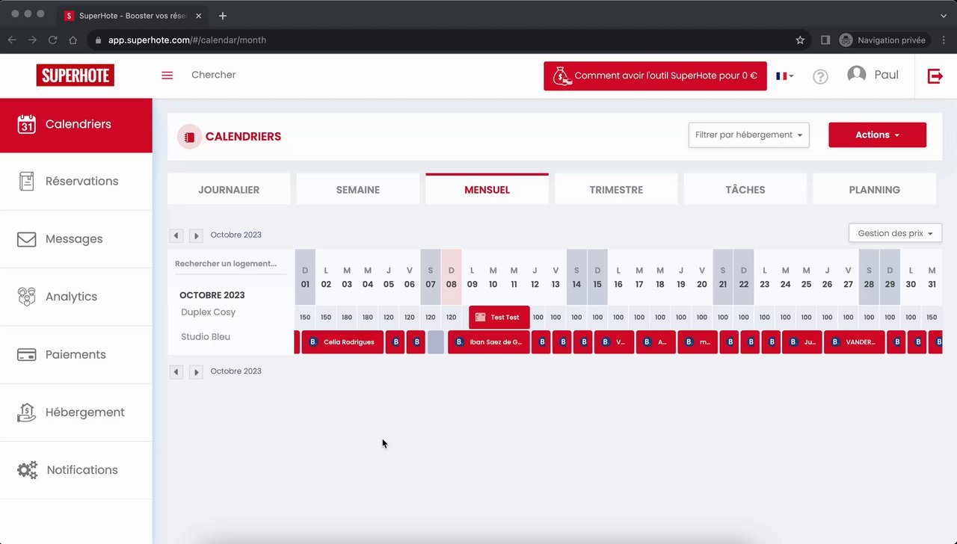Click the browser home icon

pyautogui.click(x=73, y=40)
